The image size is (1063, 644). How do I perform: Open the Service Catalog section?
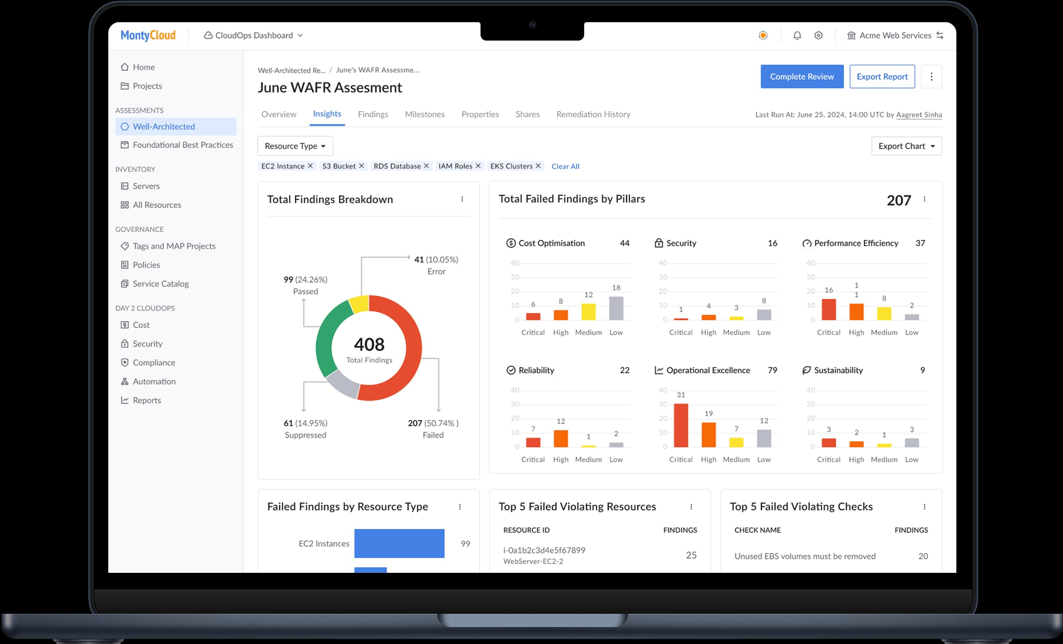[x=160, y=283]
